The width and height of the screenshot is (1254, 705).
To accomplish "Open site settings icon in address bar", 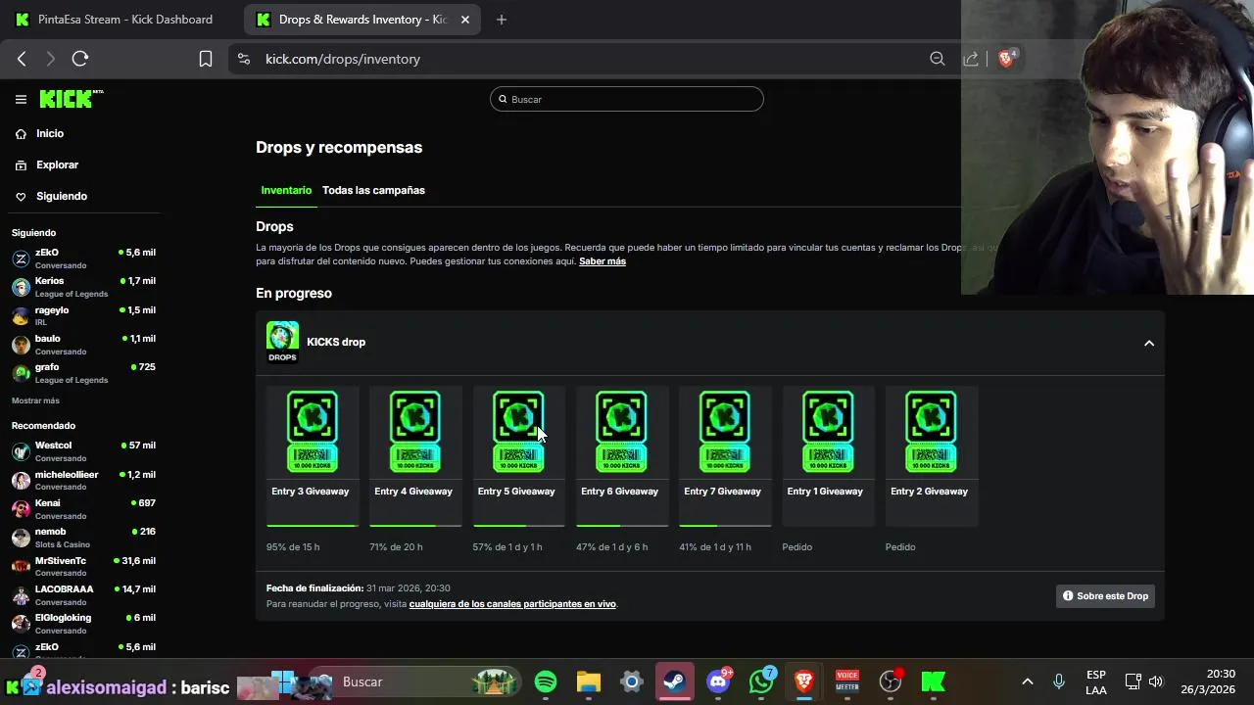I will (x=244, y=59).
